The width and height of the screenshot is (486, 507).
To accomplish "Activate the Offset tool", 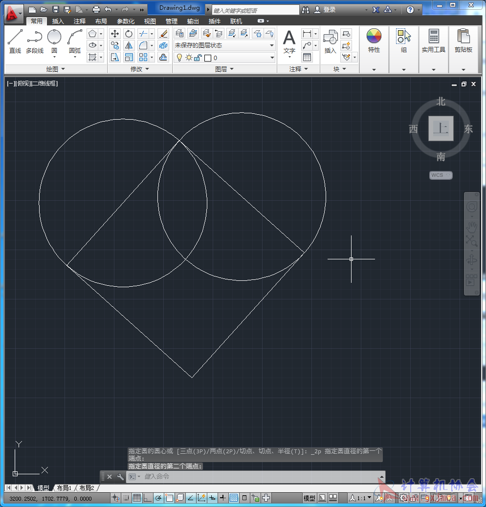I will (164, 57).
